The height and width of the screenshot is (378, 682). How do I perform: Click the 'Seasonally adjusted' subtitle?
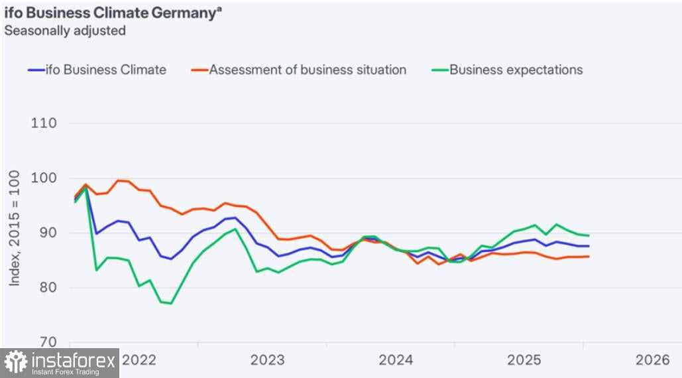tap(65, 31)
